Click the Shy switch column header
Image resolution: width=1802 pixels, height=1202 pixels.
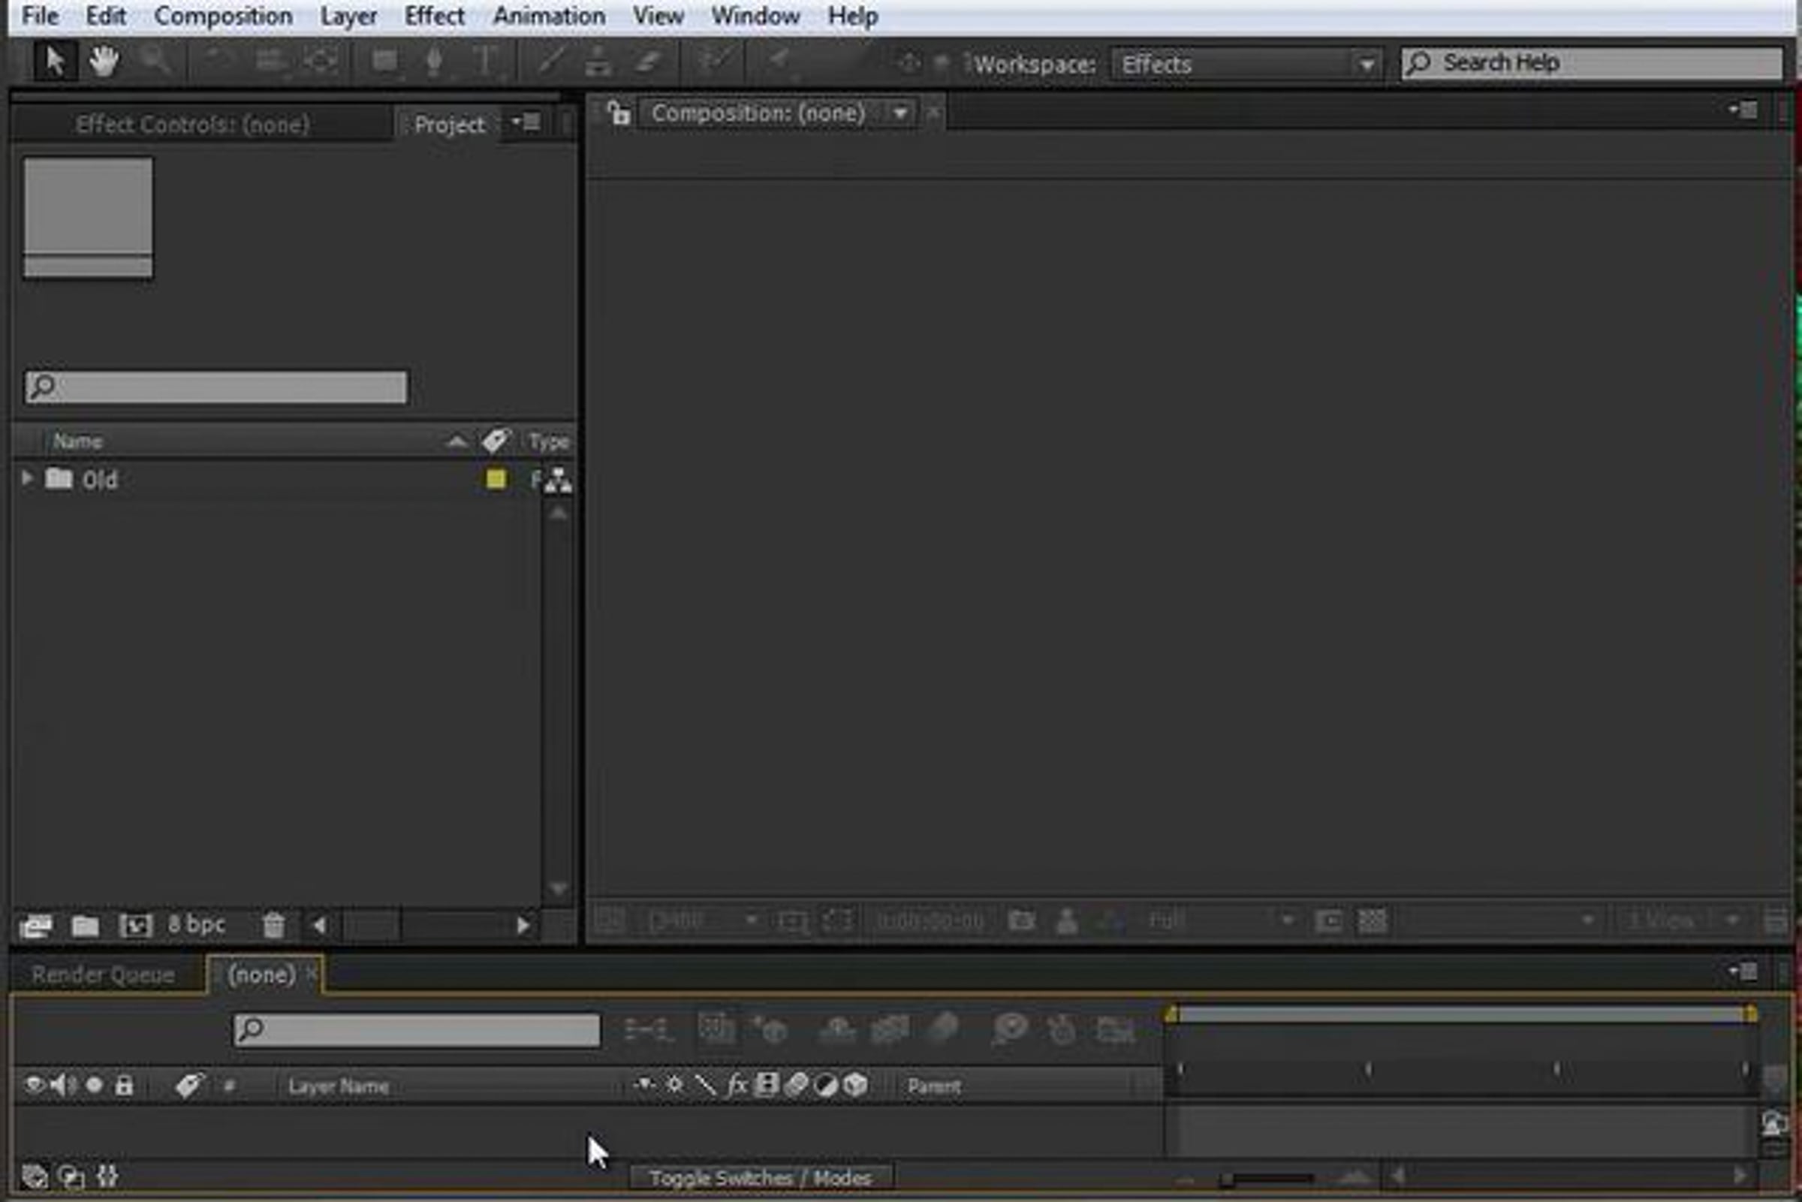pyautogui.click(x=645, y=1085)
